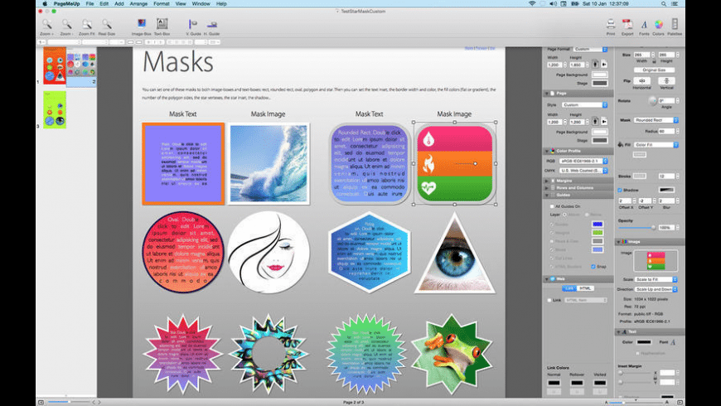Add a vertical guide with V. Guide
Viewport: 721px width, 406px height.
coord(193,24)
